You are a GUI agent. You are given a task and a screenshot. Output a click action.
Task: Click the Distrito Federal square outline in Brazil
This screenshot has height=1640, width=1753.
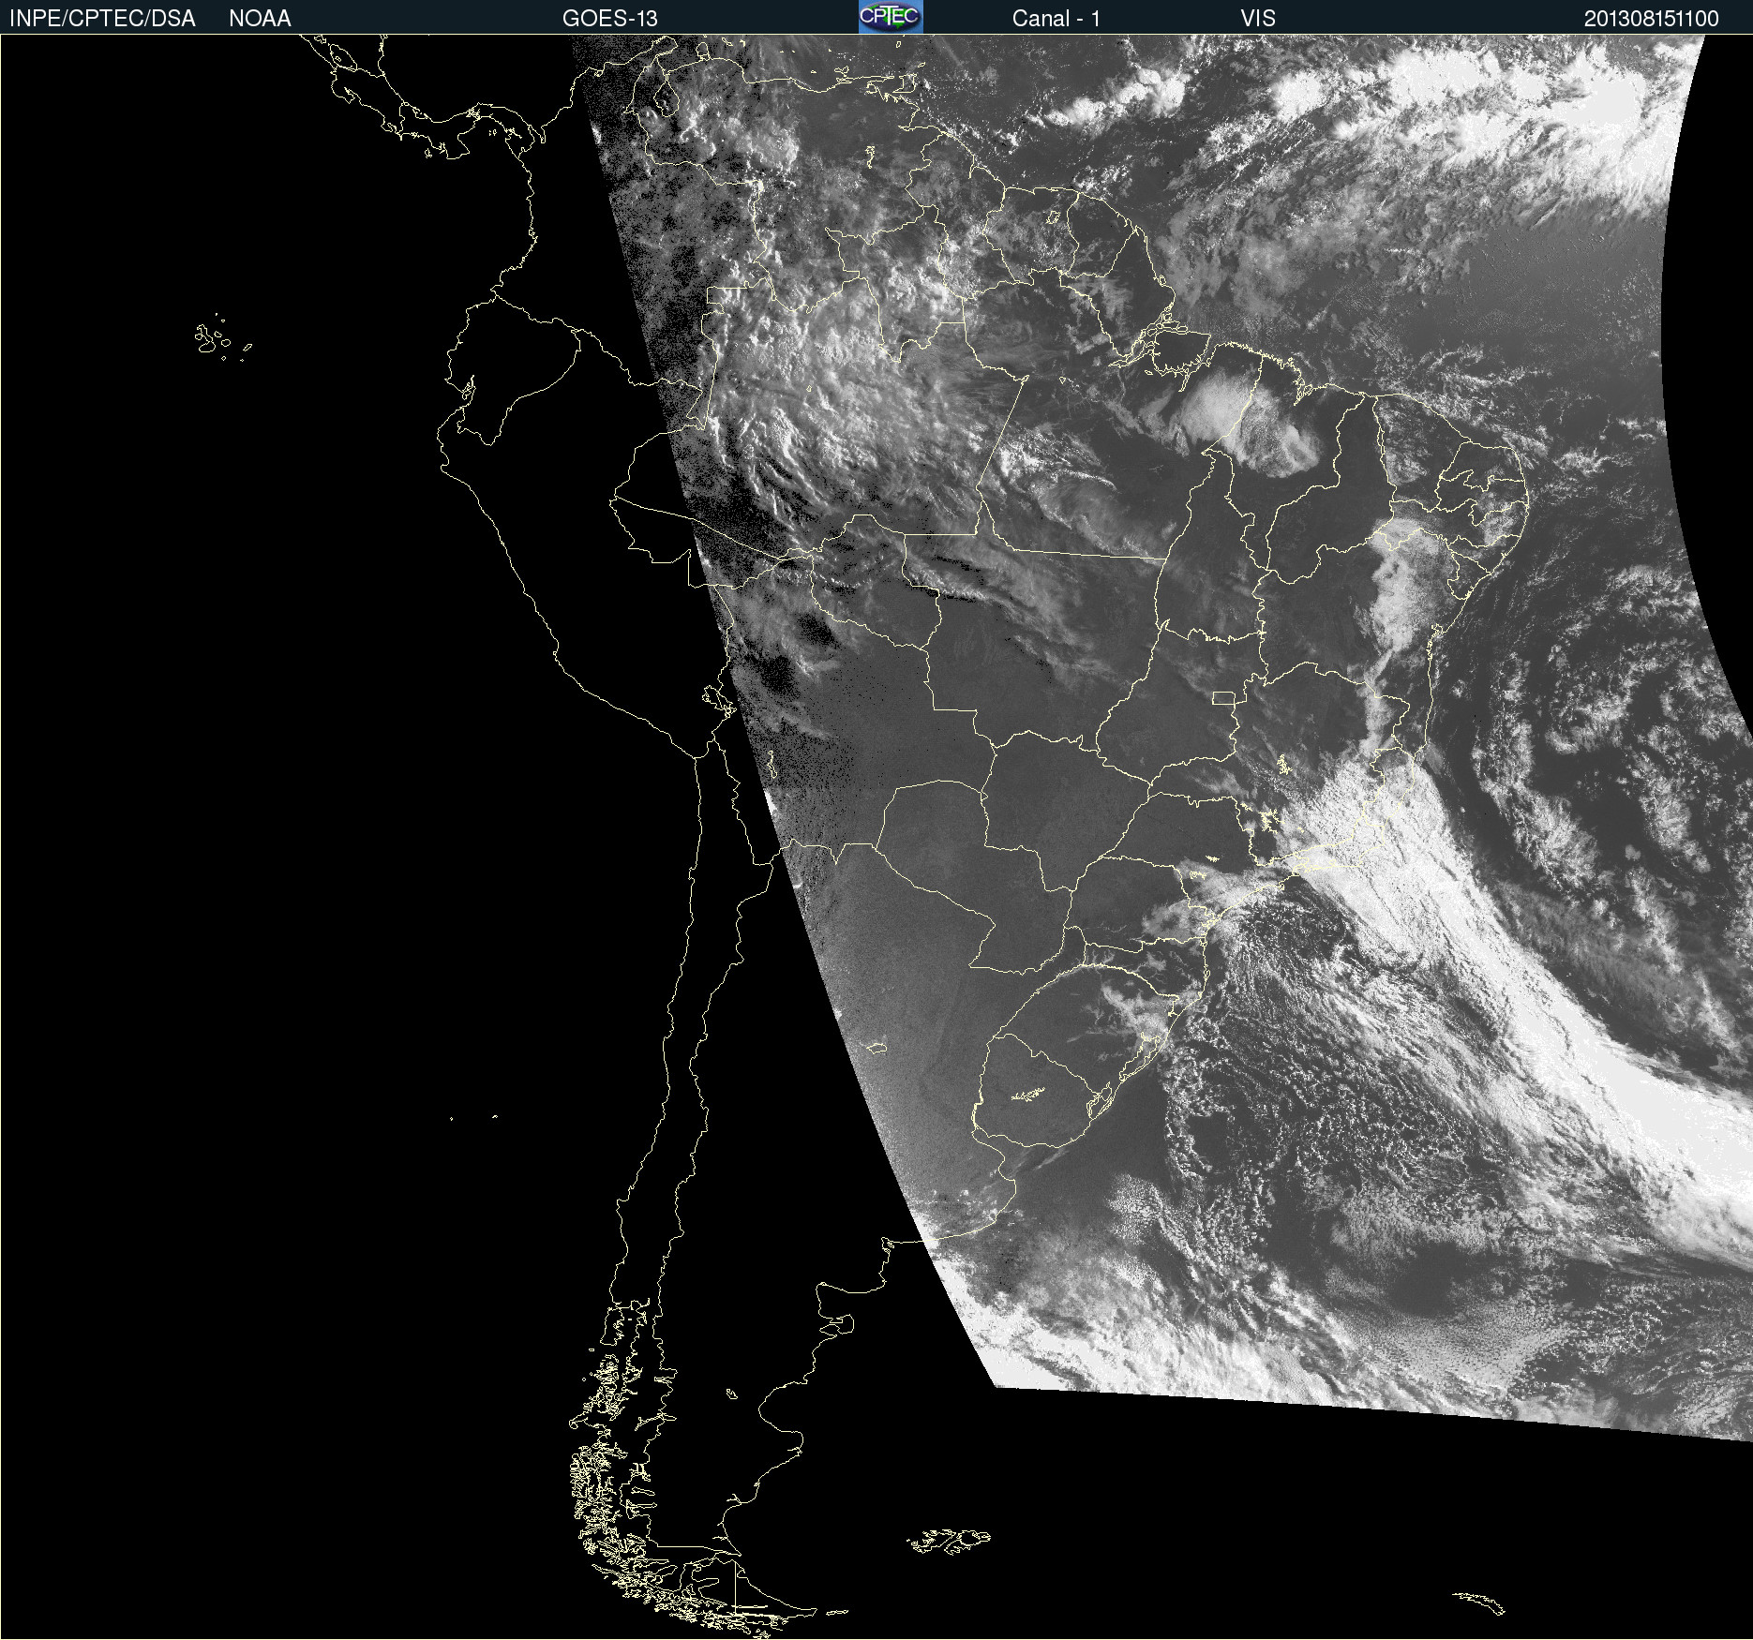(1224, 697)
